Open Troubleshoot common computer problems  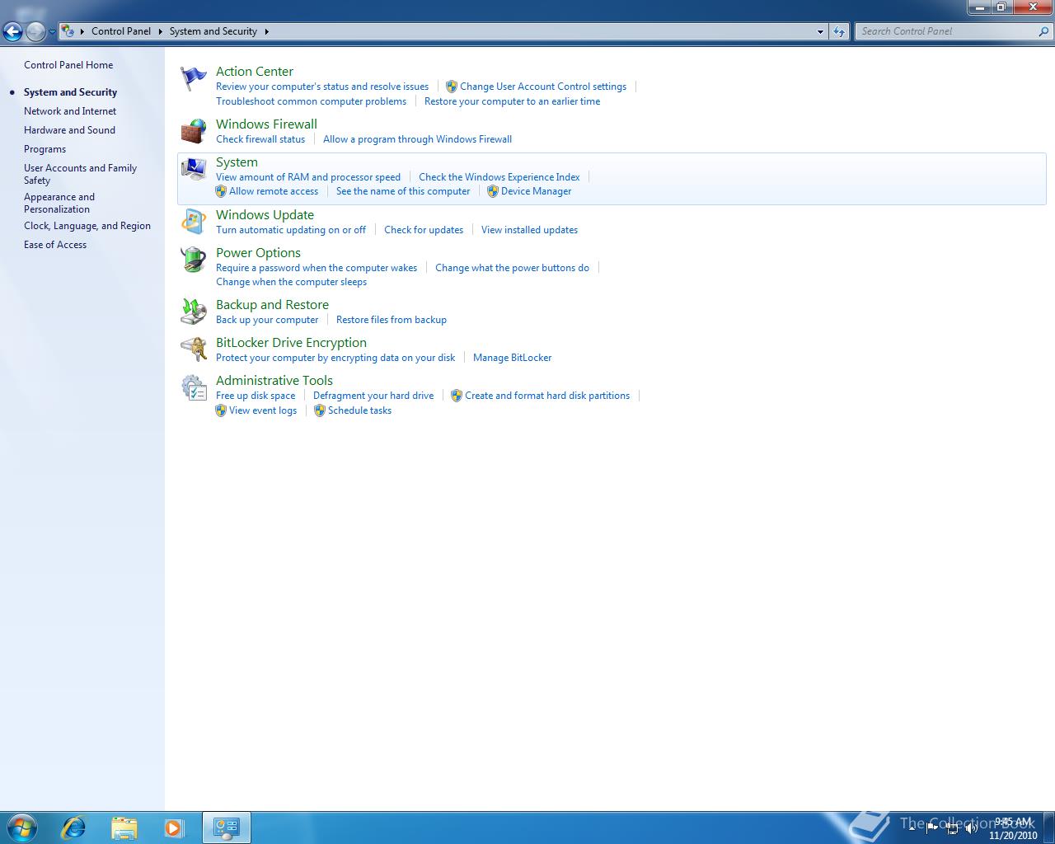coord(311,101)
